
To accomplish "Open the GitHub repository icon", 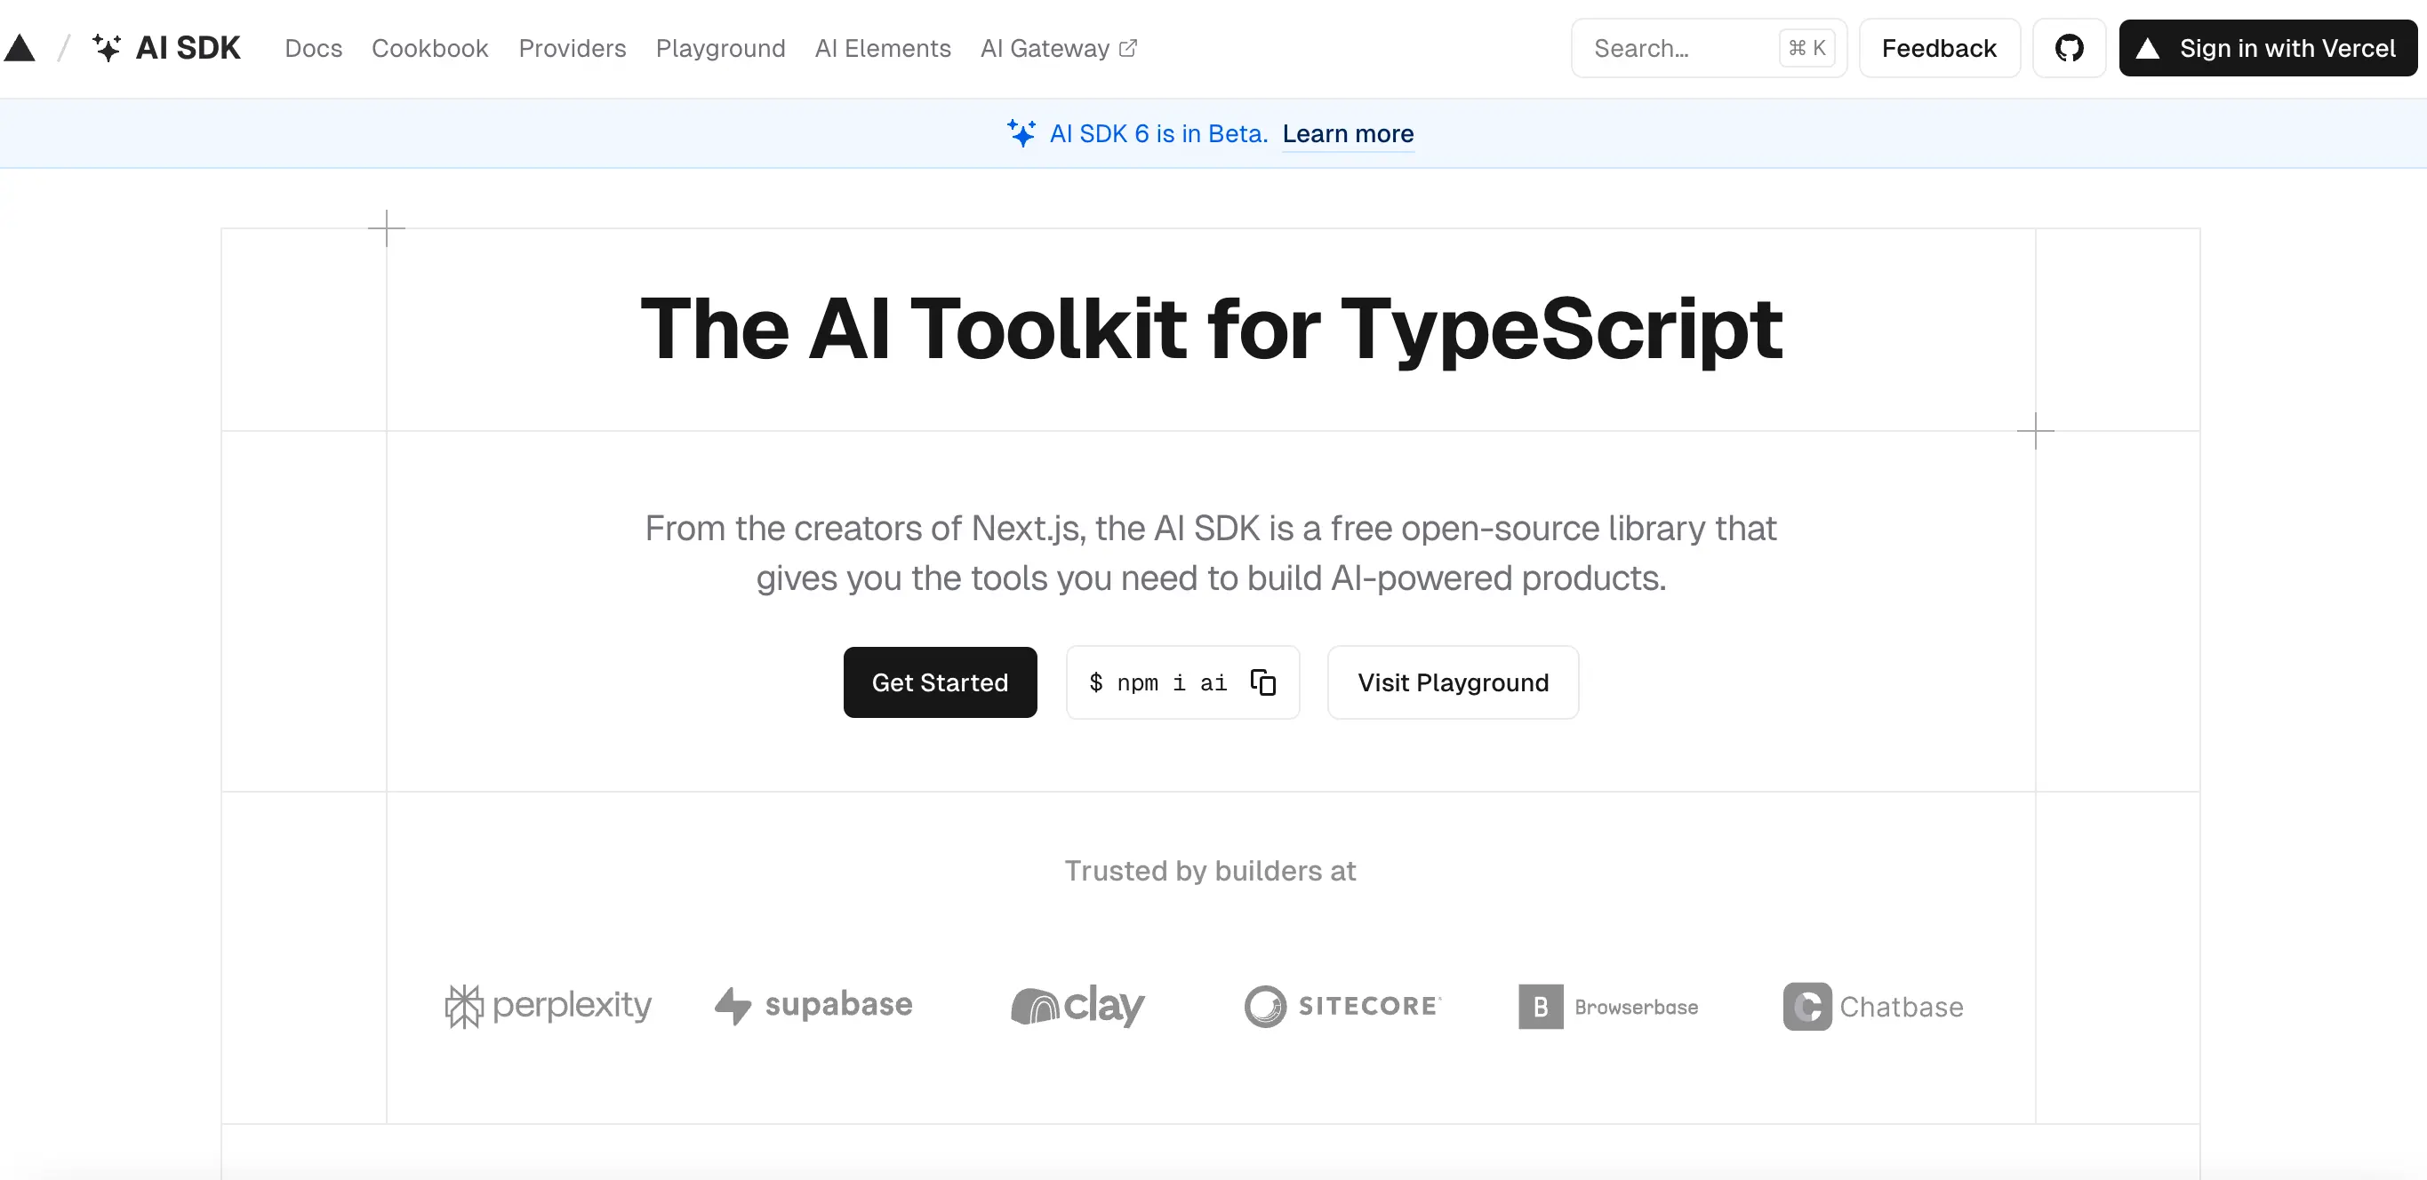I will tap(2068, 48).
